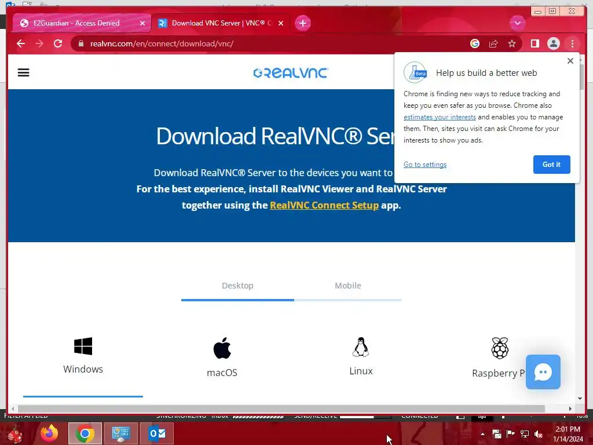
Task: Click the Start button on taskbar
Action: pos(15,434)
